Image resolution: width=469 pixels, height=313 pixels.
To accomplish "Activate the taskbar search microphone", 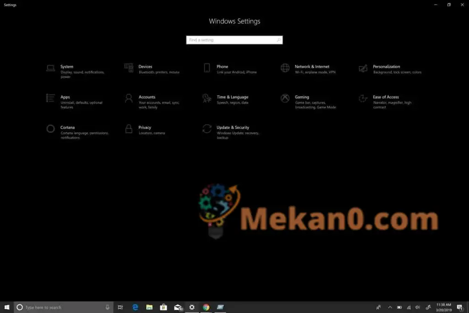I will 107,308.
